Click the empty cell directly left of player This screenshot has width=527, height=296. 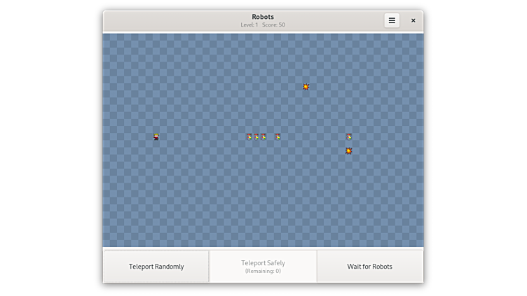click(149, 136)
